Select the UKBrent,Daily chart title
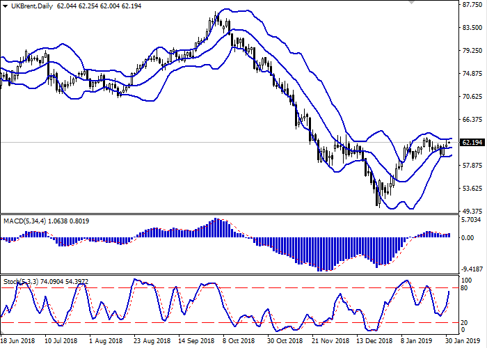 coord(32,6)
